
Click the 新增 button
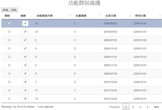pos(5,10)
